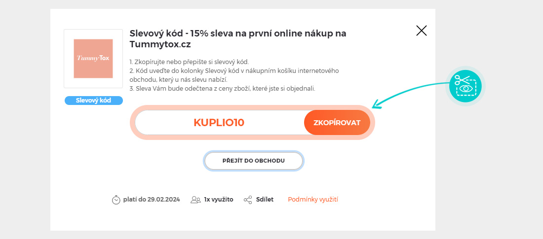The height and width of the screenshot is (239, 543).
Task: Open the Podmínky využití link
Action: click(313, 200)
